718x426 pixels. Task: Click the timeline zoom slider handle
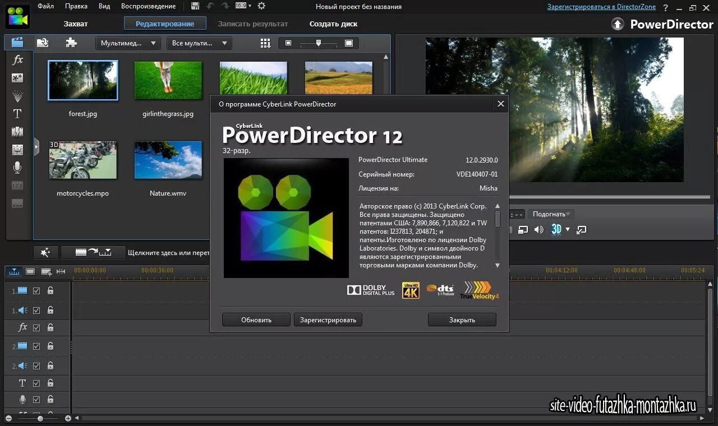point(40,418)
